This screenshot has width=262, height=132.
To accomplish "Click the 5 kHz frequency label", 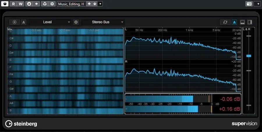I will tap(216, 30).
